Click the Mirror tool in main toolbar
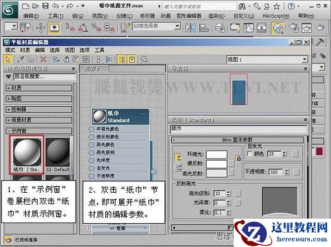Screen dimensions: 331x247 point(190,28)
